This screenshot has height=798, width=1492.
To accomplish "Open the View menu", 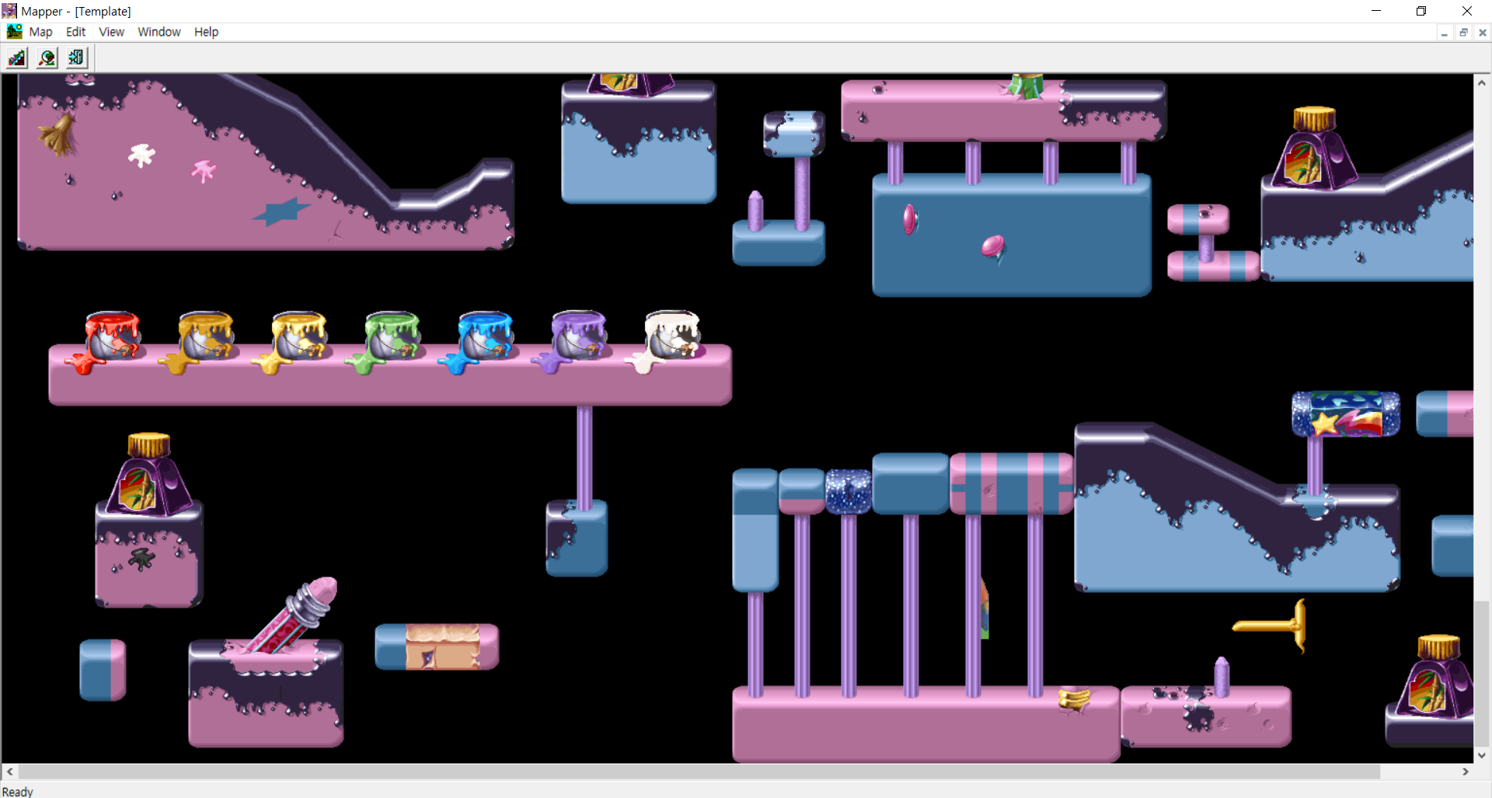I will coord(111,32).
